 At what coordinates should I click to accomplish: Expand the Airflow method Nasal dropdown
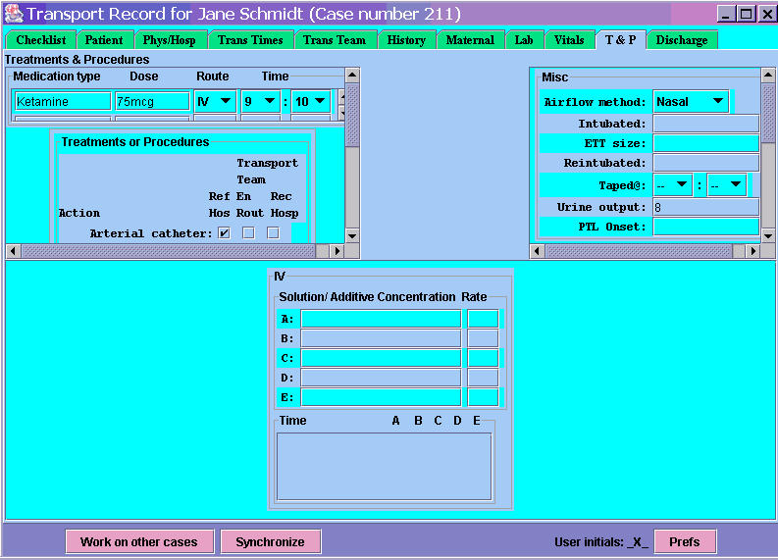(x=691, y=101)
